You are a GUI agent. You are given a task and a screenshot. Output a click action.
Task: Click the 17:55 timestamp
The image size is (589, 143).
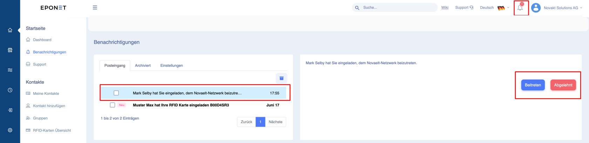275,93
